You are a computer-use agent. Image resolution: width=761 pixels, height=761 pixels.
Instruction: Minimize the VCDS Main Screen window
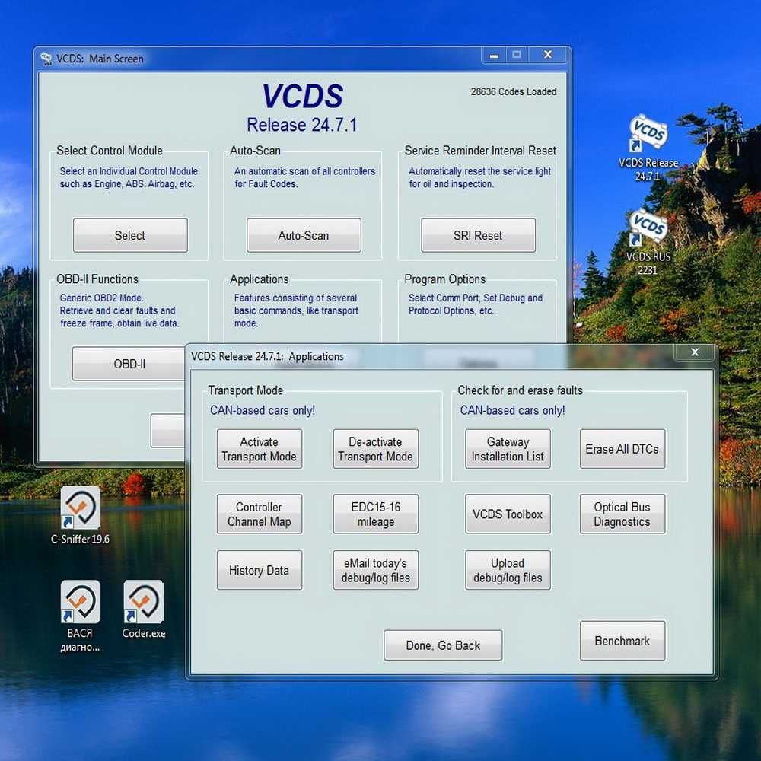(494, 55)
